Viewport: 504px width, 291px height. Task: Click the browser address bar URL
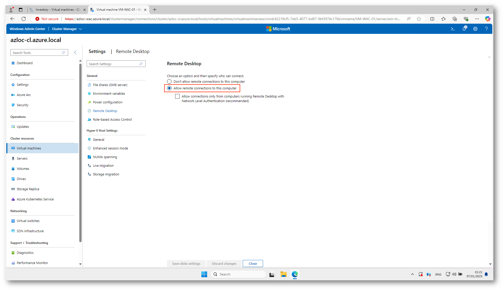pos(233,19)
